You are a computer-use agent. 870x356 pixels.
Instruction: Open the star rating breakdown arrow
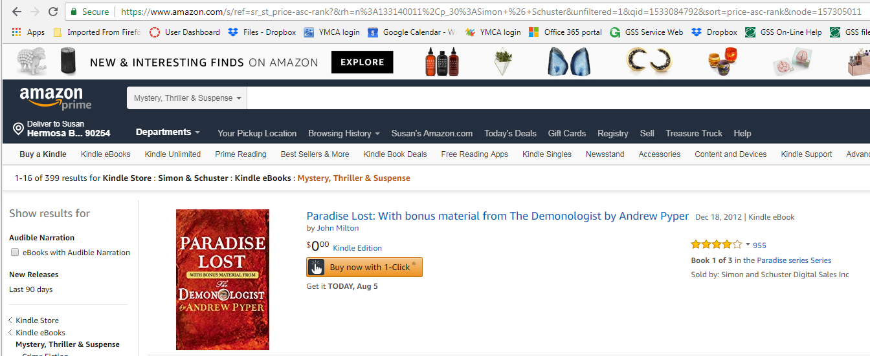point(748,244)
